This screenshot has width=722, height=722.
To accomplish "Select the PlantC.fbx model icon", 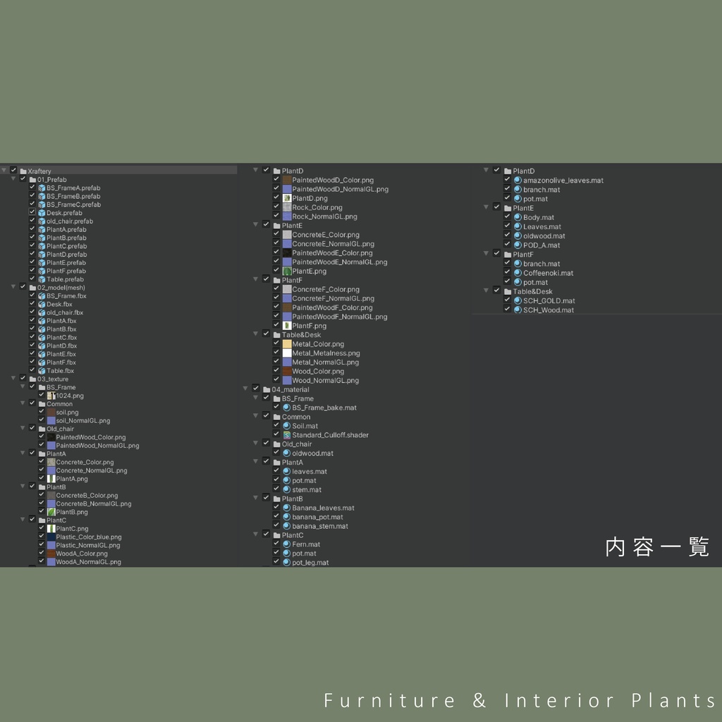I will pyautogui.click(x=42, y=337).
